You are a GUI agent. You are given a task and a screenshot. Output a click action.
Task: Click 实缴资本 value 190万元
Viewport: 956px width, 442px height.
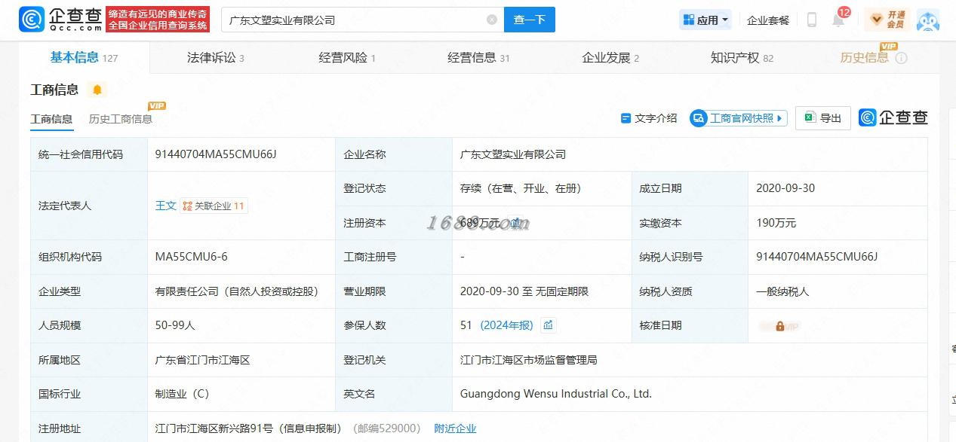pos(776,223)
